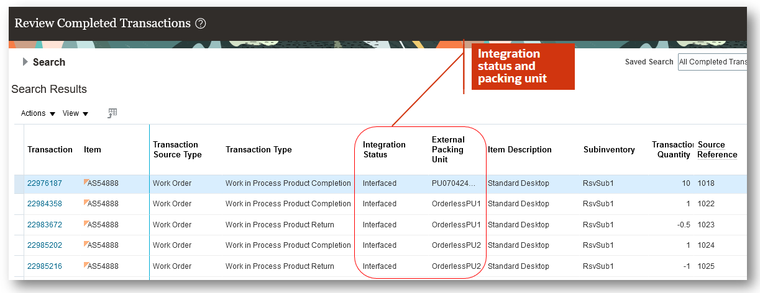This screenshot has height=293, width=760.
Task: Open transaction 22983672 link
Action: pos(45,225)
